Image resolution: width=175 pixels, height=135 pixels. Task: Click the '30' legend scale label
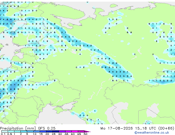coord(60,134)
